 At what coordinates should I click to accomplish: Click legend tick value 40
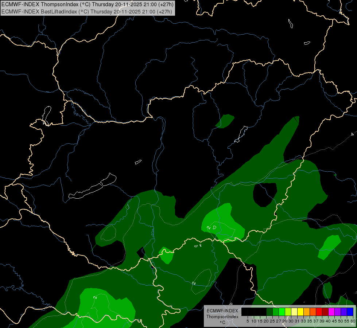[328, 321]
